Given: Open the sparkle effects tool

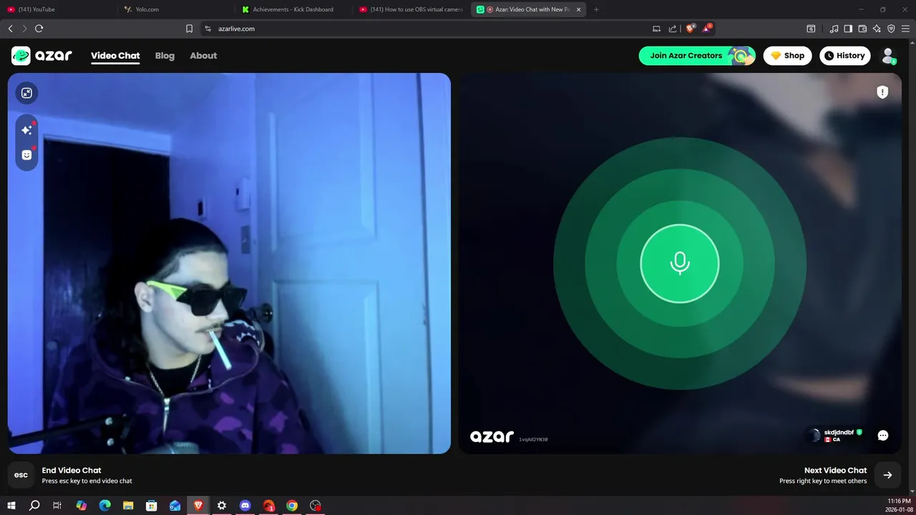Looking at the screenshot, I should 26,129.
